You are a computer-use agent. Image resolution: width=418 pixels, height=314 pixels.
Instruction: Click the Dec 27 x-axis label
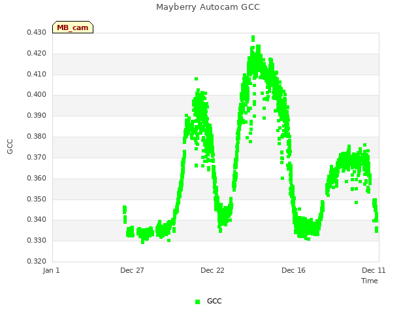tap(132, 270)
